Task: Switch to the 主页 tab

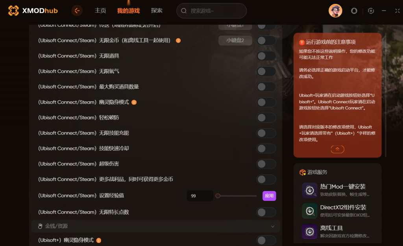Action: pyautogui.click(x=100, y=11)
